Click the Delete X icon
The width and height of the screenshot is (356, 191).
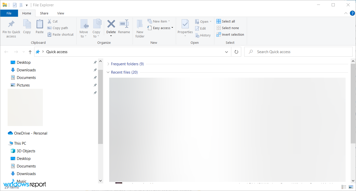click(111, 24)
